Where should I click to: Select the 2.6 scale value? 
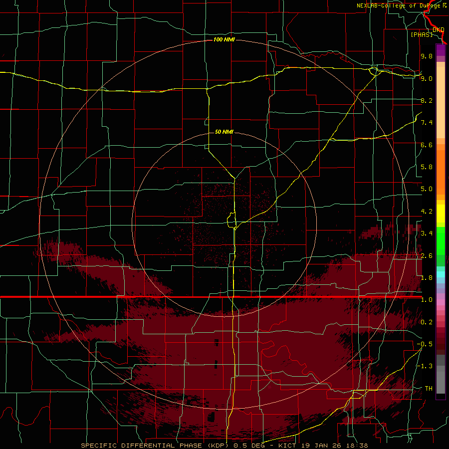coord(427,256)
